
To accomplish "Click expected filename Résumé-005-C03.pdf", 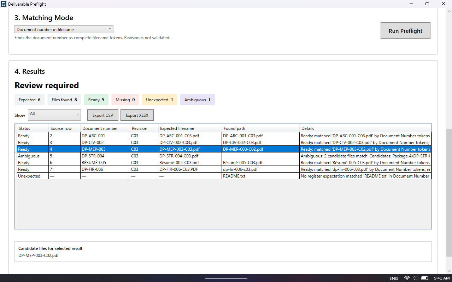I will 190,163.
